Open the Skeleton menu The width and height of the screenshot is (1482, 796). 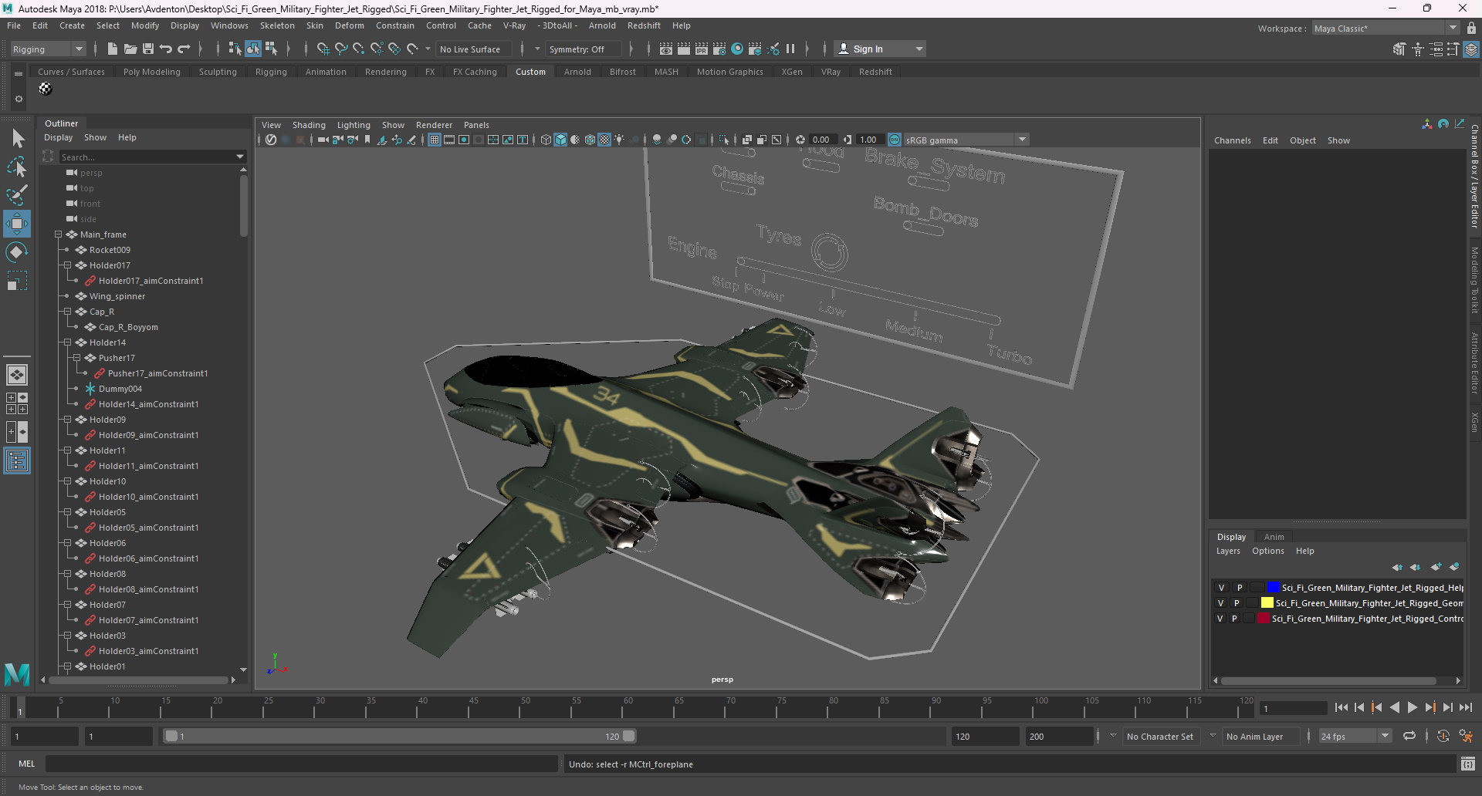(x=277, y=25)
